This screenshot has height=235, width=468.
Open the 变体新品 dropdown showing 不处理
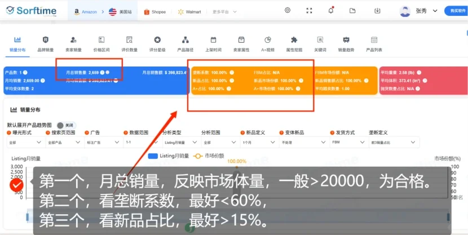coord(303,142)
